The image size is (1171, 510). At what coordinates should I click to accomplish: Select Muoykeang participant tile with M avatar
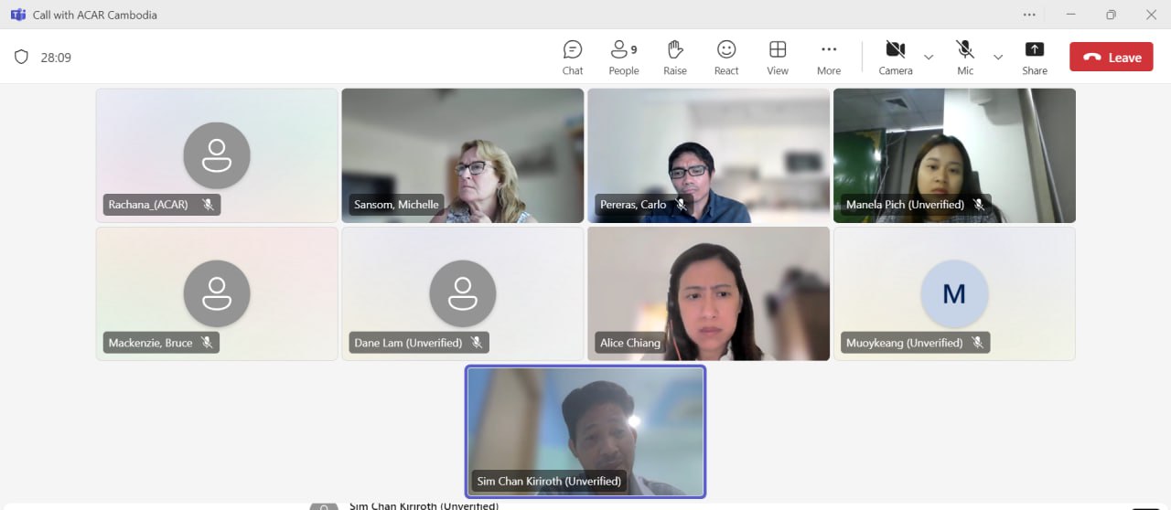[954, 293]
